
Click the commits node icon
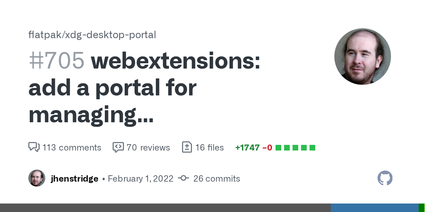tap(183, 178)
